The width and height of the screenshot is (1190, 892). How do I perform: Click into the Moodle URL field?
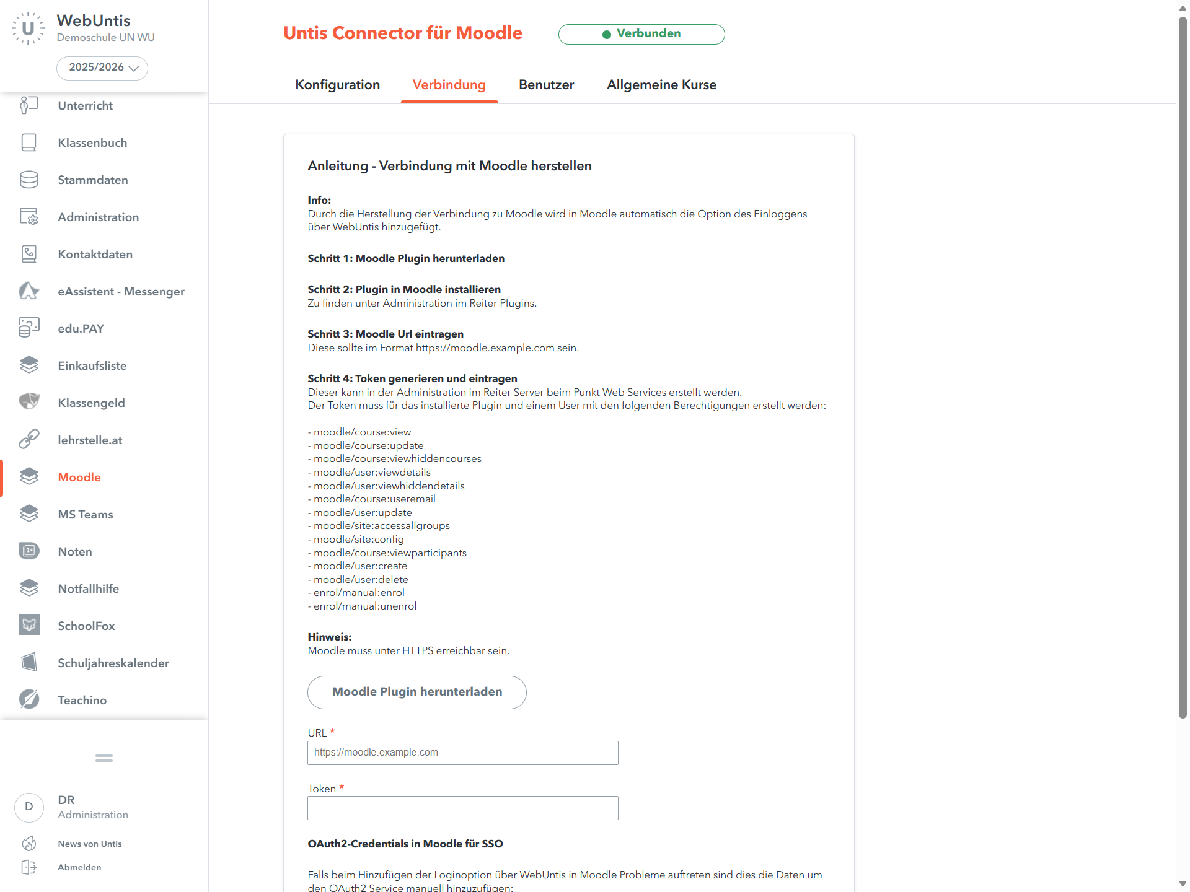[462, 753]
